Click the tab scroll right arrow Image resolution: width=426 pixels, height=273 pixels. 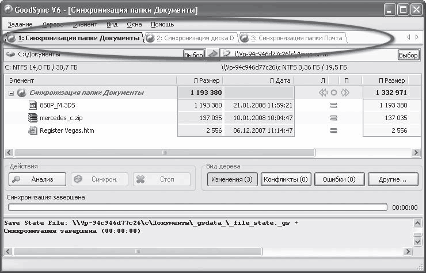click(417, 37)
